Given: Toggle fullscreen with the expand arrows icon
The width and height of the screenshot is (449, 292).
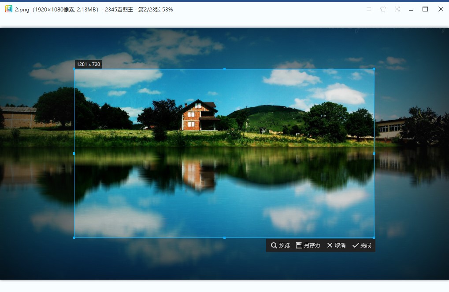Looking at the screenshot, I should [x=397, y=9].
